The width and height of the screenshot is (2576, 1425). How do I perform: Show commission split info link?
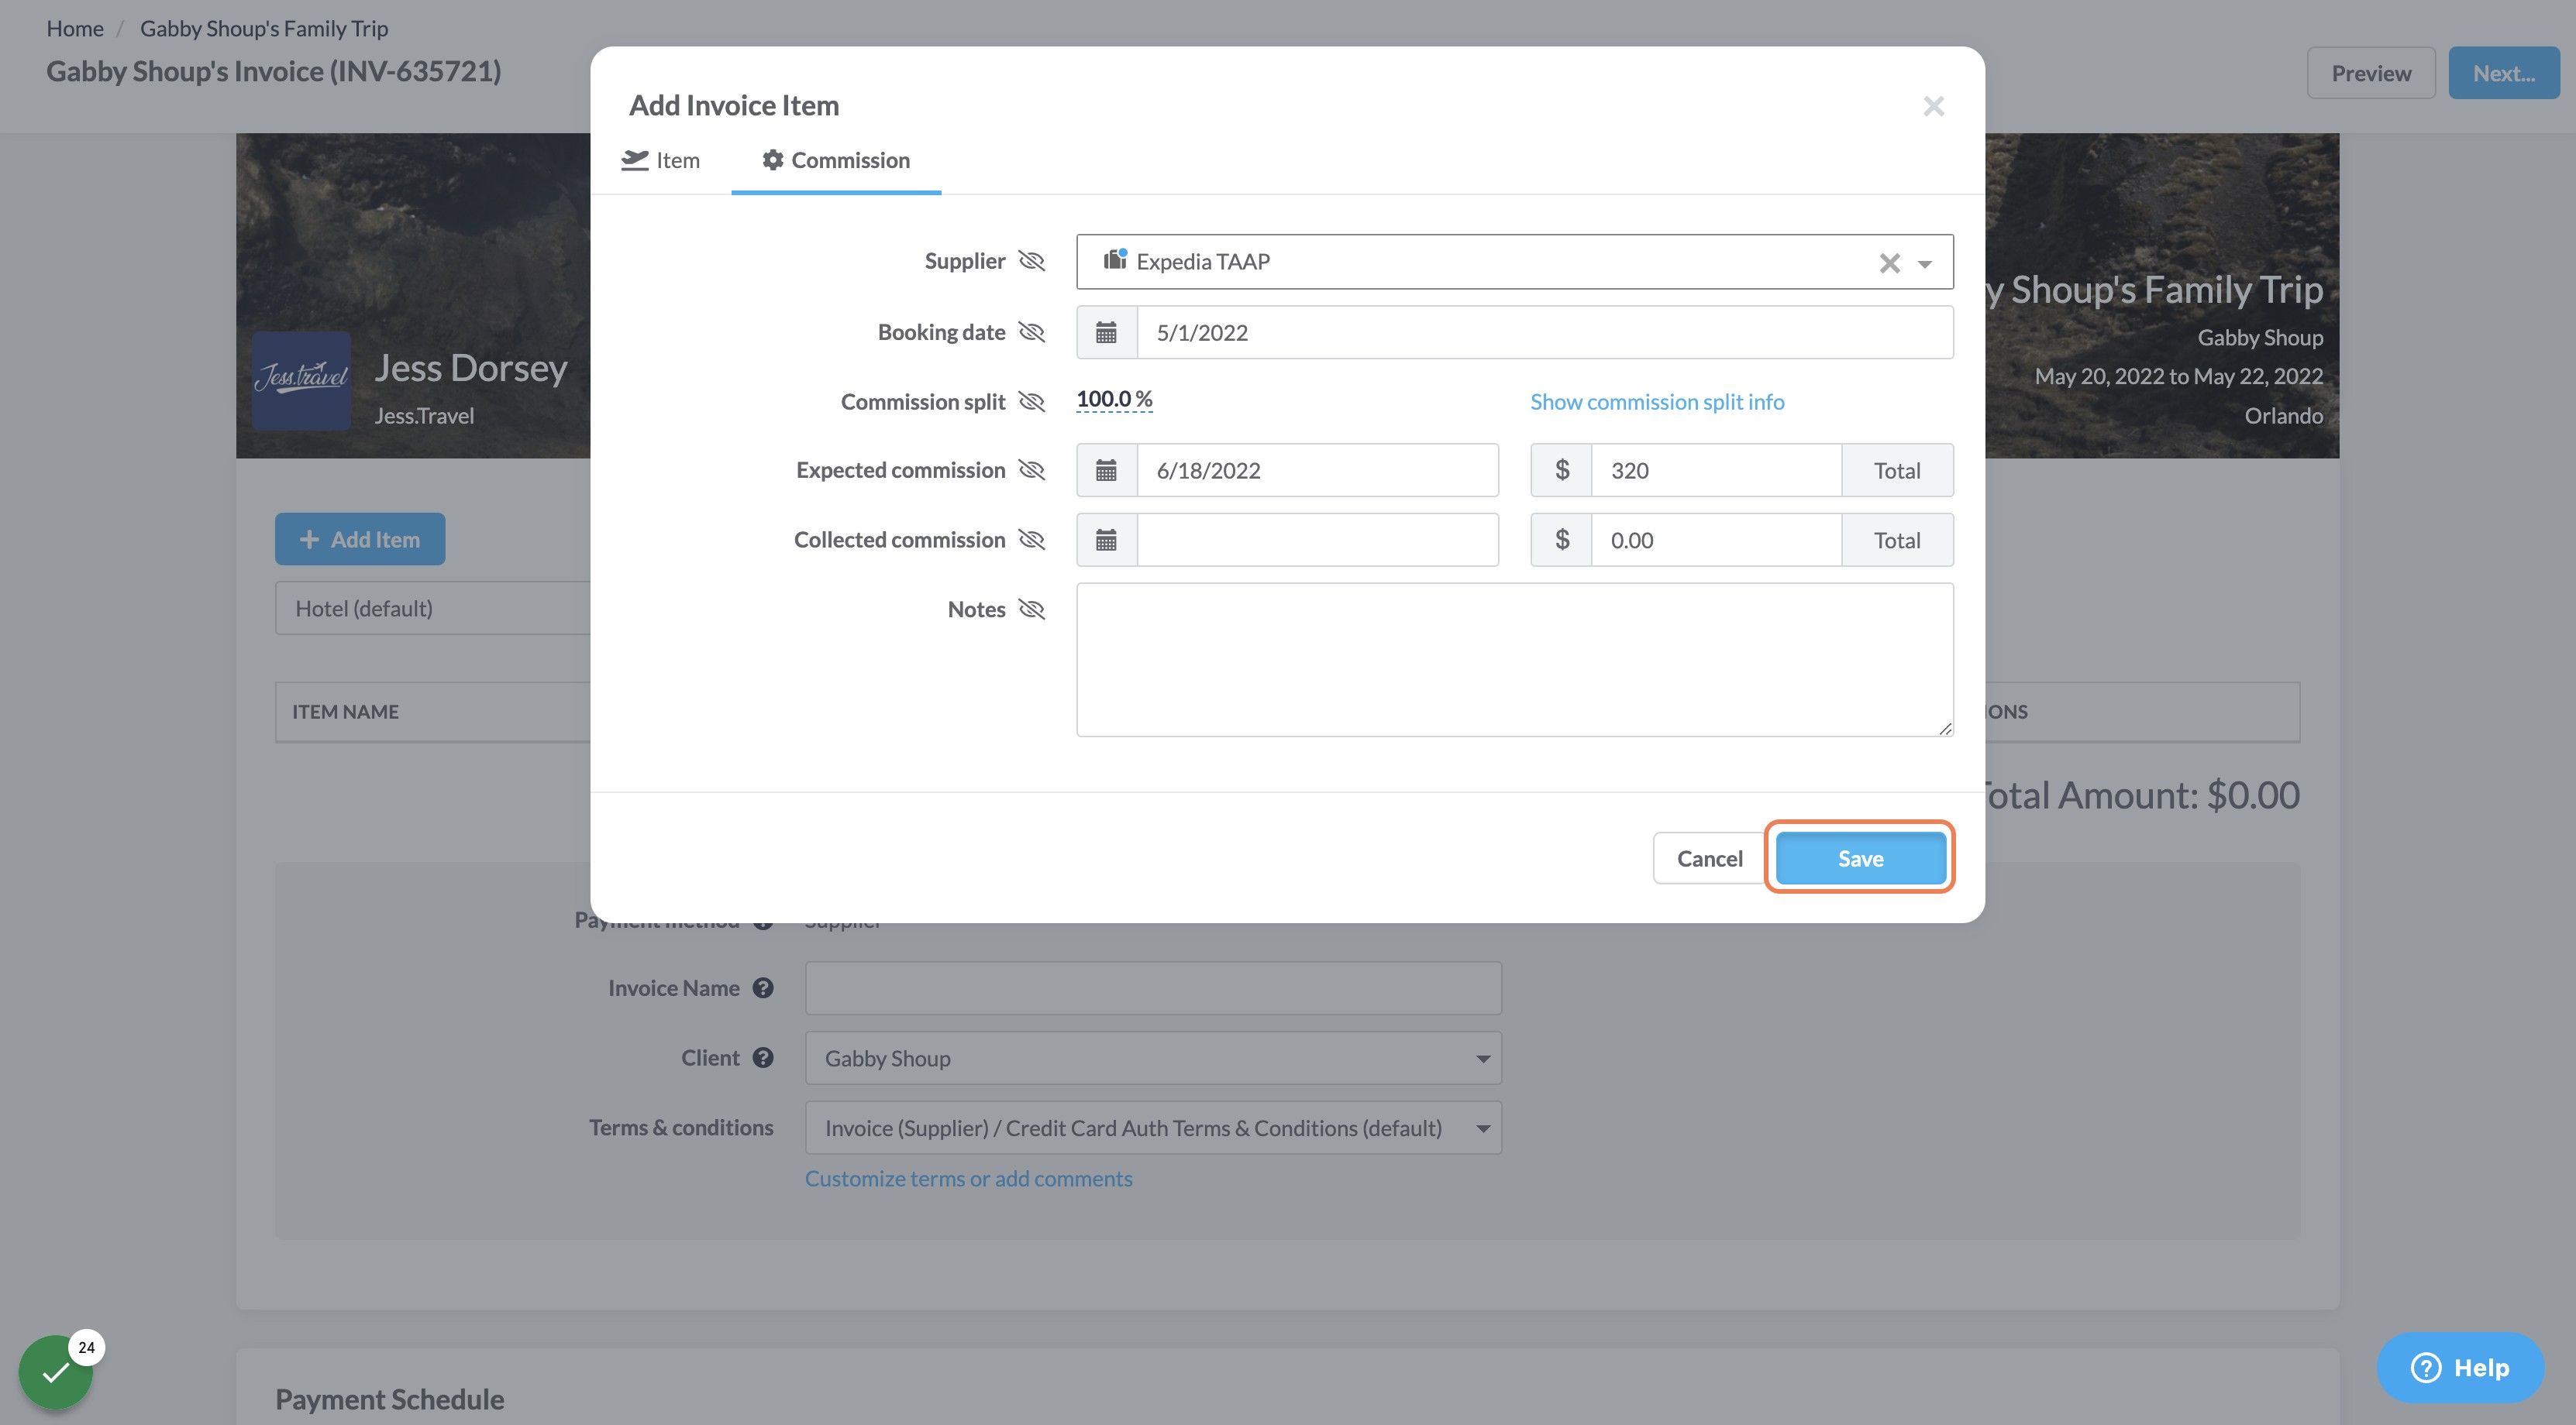1657,402
